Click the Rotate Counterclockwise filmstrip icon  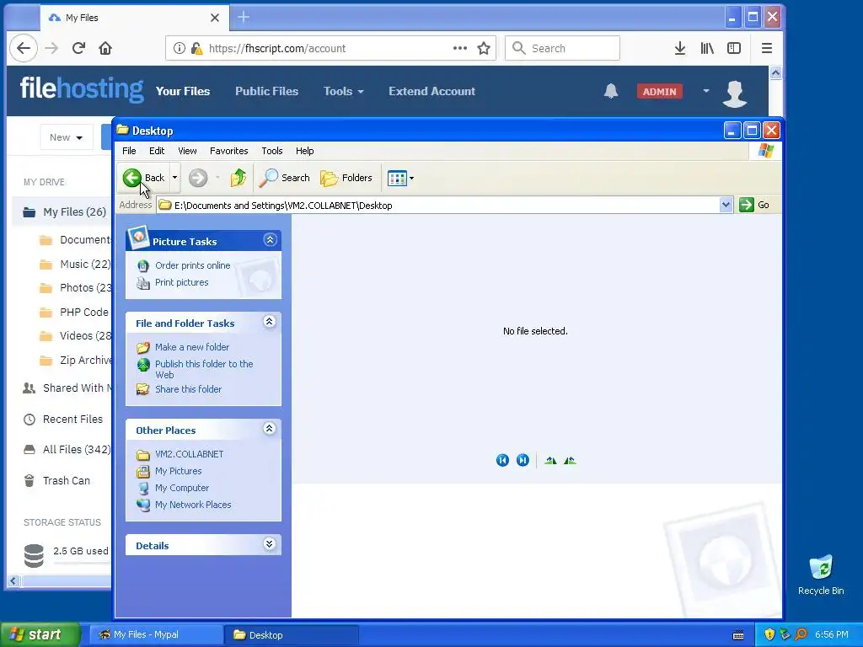click(570, 461)
